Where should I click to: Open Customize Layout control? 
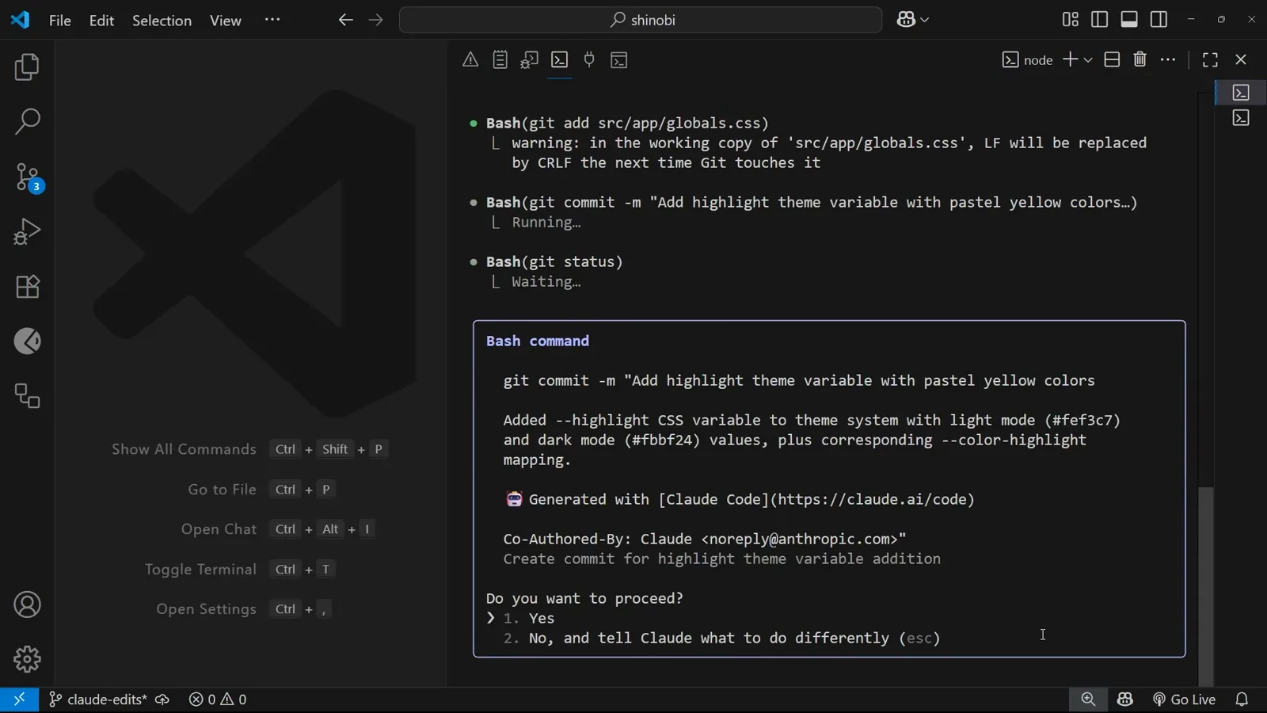[x=1070, y=20]
